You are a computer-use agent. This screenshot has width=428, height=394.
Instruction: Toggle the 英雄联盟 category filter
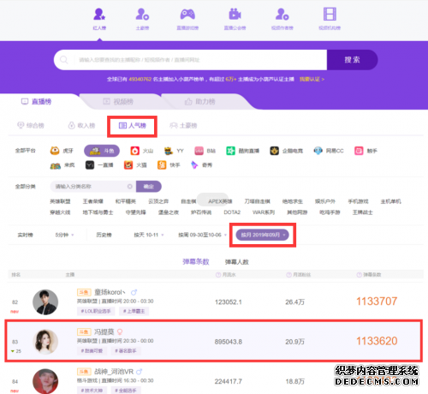[60, 201]
